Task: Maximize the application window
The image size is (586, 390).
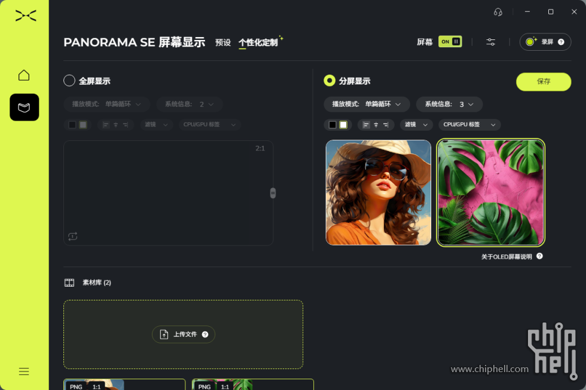Action: (x=551, y=12)
